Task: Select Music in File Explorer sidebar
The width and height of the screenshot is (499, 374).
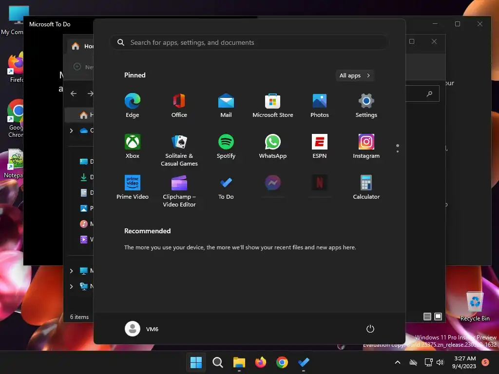Action: (86, 224)
